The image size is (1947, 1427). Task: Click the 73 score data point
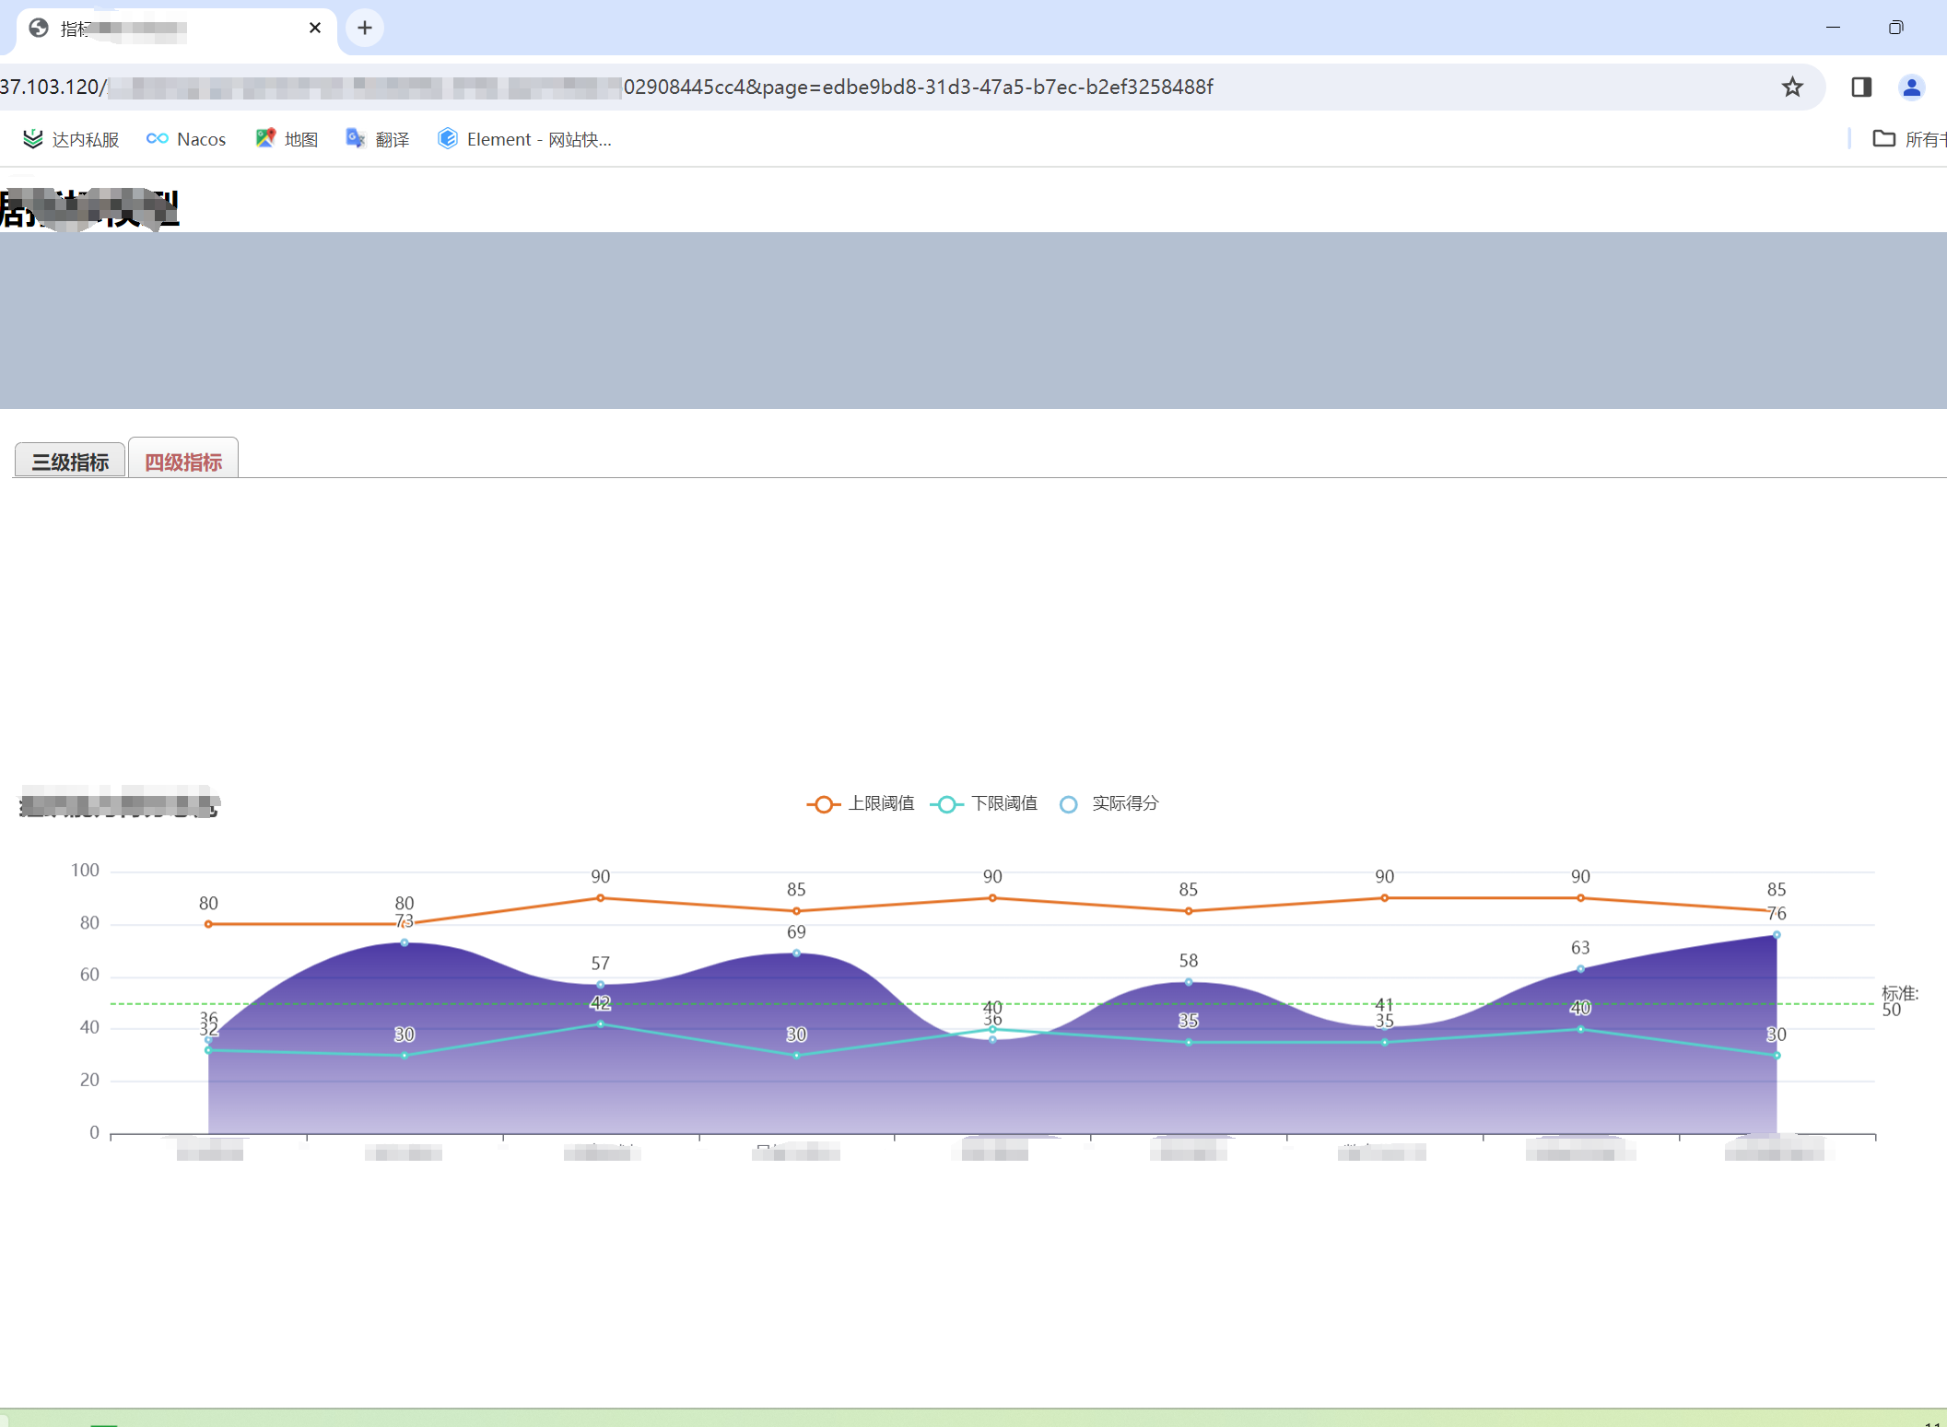[x=405, y=942]
